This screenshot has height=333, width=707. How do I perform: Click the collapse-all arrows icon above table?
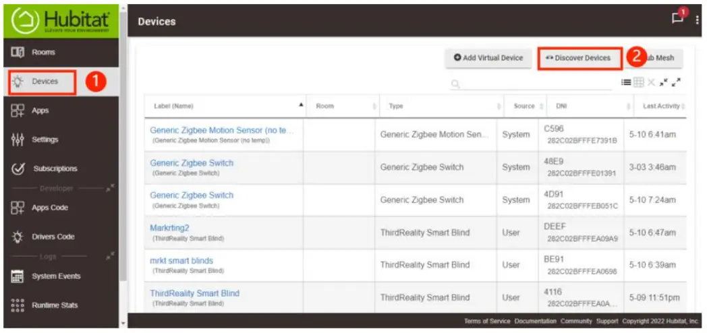tap(664, 82)
